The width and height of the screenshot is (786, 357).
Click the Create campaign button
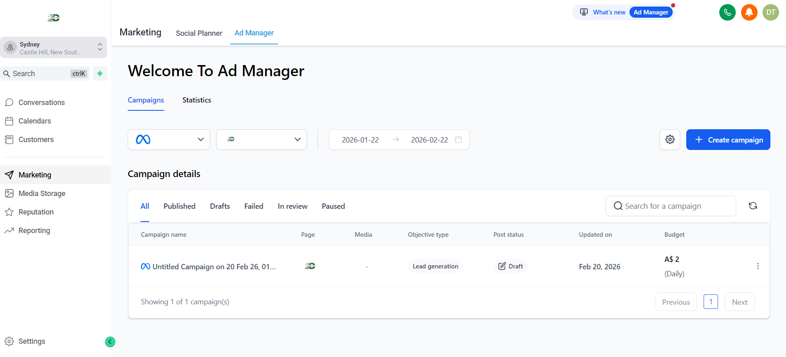(728, 140)
